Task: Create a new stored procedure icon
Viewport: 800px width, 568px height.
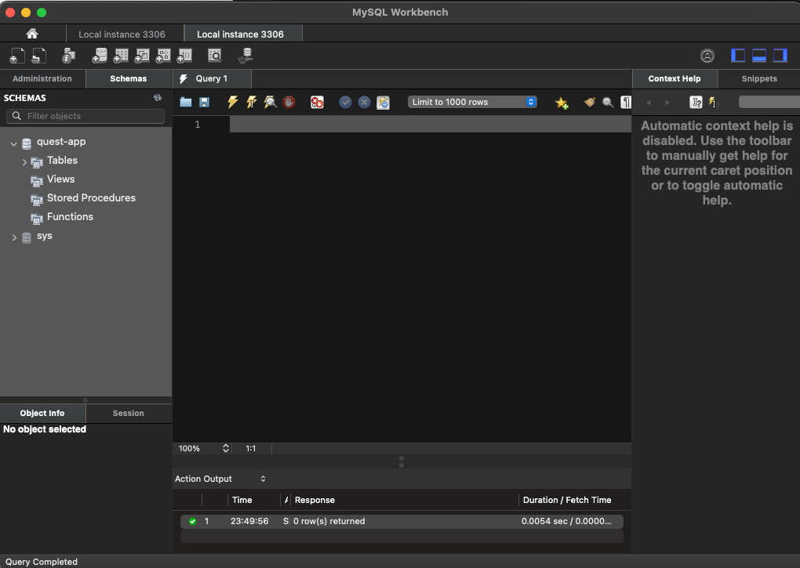Action: coord(163,56)
